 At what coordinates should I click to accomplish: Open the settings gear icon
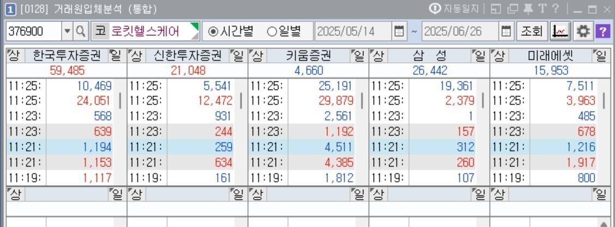tap(583, 31)
